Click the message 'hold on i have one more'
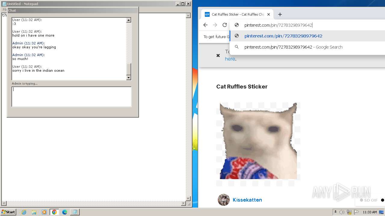 tap(33, 35)
